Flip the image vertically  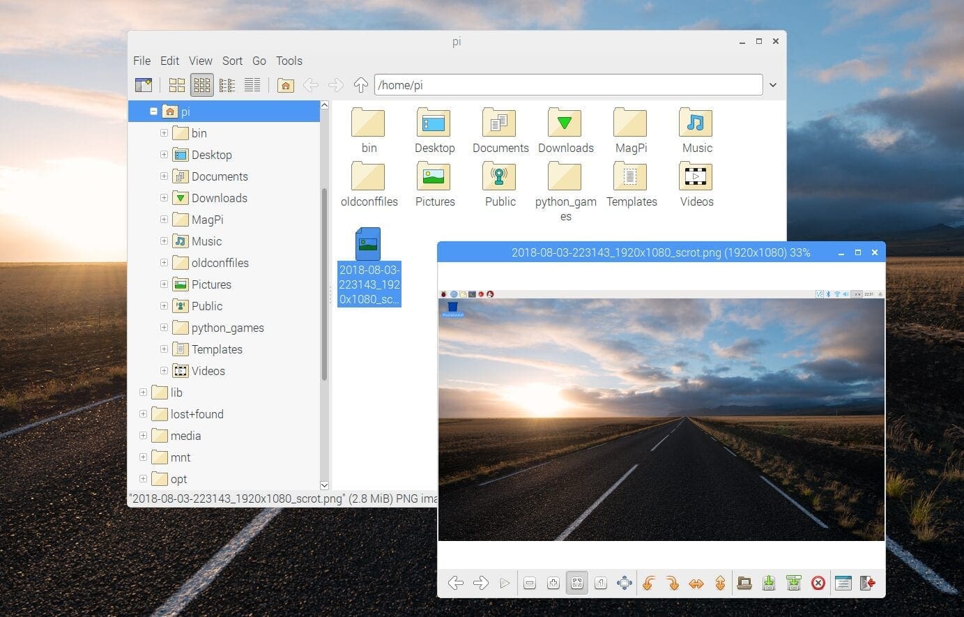click(x=720, y=583)
